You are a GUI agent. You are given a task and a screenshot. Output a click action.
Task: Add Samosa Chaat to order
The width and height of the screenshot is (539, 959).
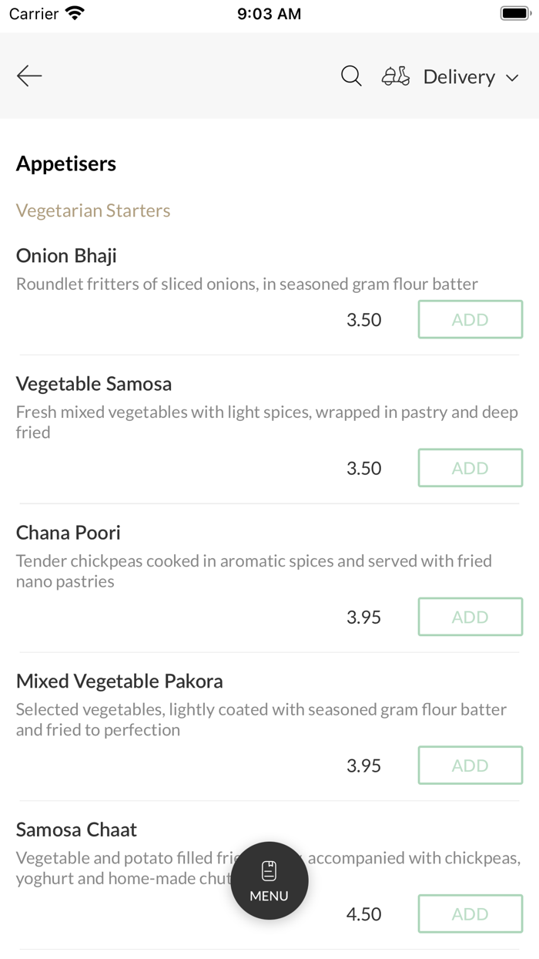click(x=470, y=914)
